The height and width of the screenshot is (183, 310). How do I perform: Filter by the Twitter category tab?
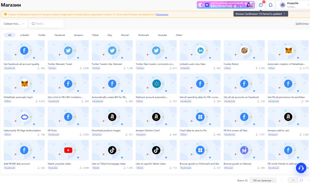tap(42, 35)
